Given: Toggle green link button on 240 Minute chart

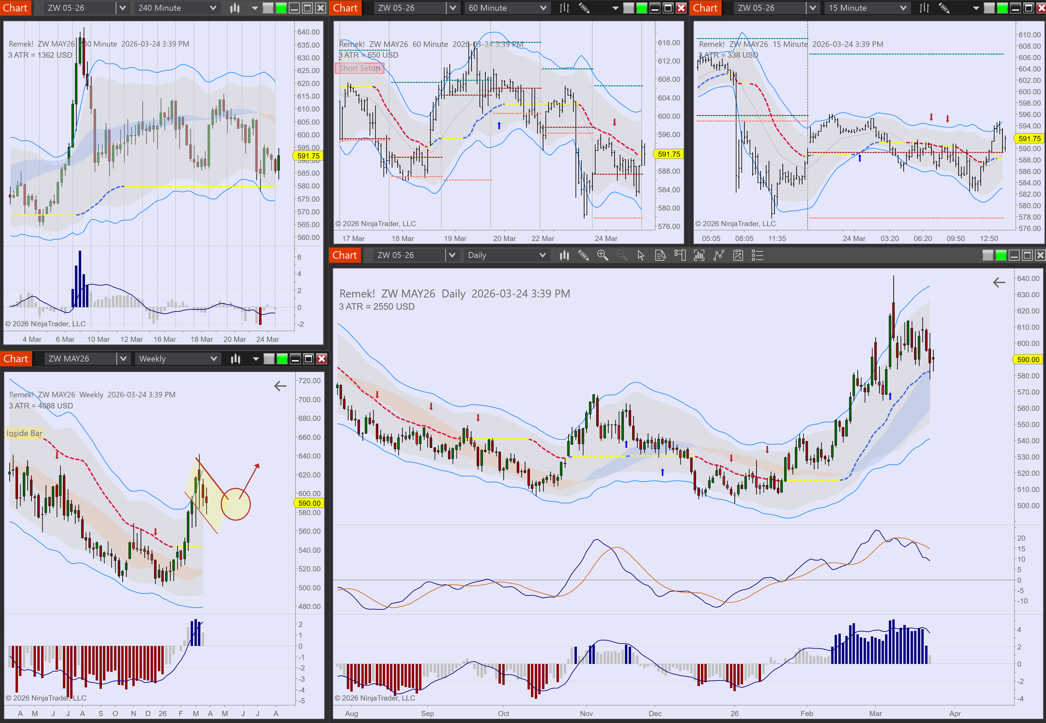Looking at the screenshot, I should point(281,8).
